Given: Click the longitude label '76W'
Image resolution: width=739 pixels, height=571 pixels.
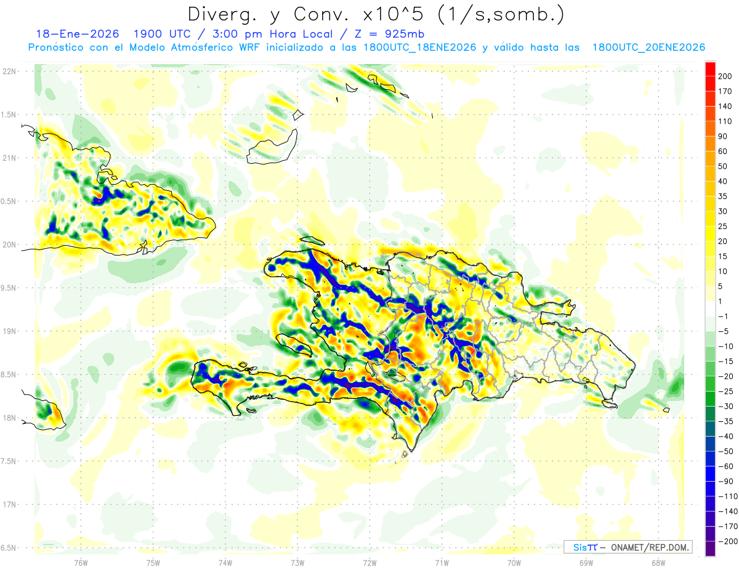Looking at the screenshot, I should point(81,562).
